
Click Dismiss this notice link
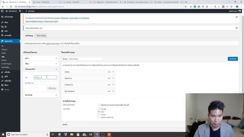coord(51,21)
